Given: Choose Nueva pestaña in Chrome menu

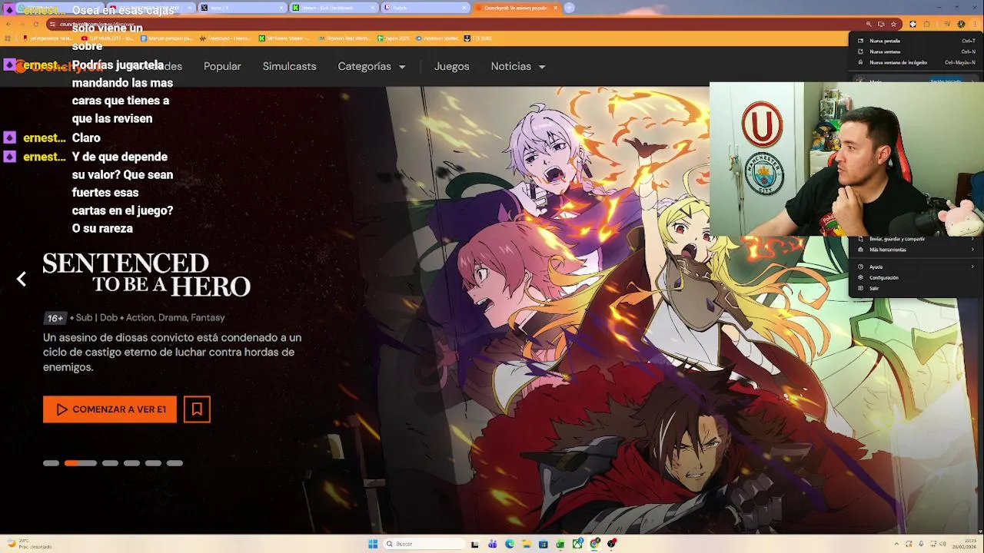Looking at the screenshot, I should point(916,41).
